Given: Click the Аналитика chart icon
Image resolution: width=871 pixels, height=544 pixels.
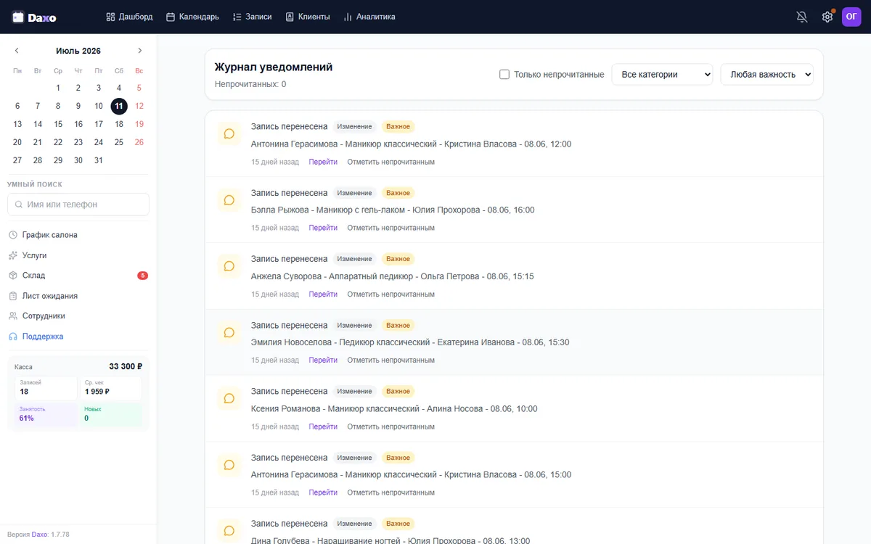Looking at the screenshot, I should pos(348,17).
